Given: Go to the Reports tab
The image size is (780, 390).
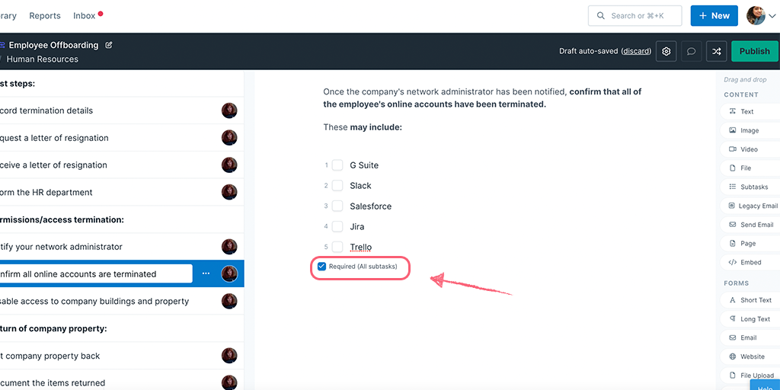Looking at the screenshot, I should pos(45,16).
